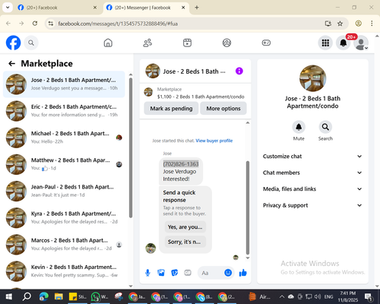The image size is (380, 304).
Task: Click the chat messages scrollbar
Action: pos(248,207)
